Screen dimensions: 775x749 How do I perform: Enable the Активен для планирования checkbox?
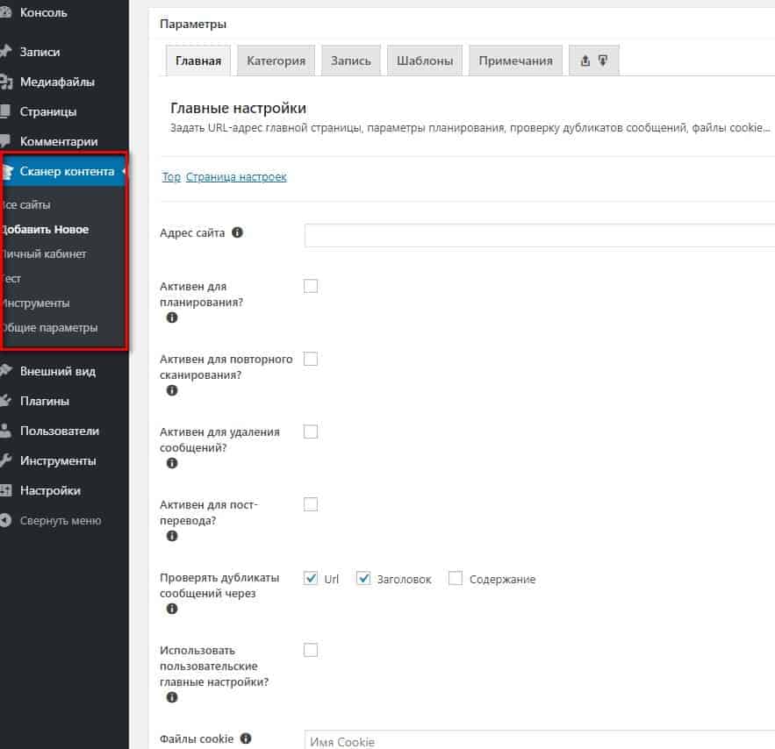coord(311,286)
